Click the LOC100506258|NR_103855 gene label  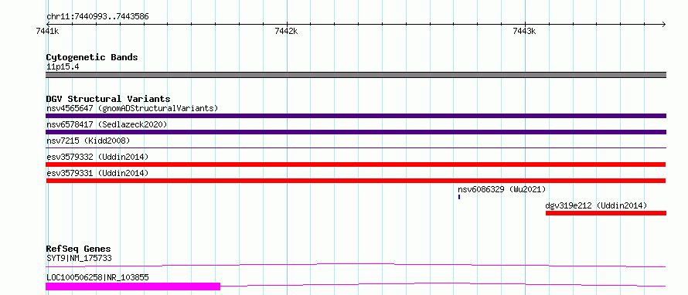pyautogui.click(x=97, y=277)
